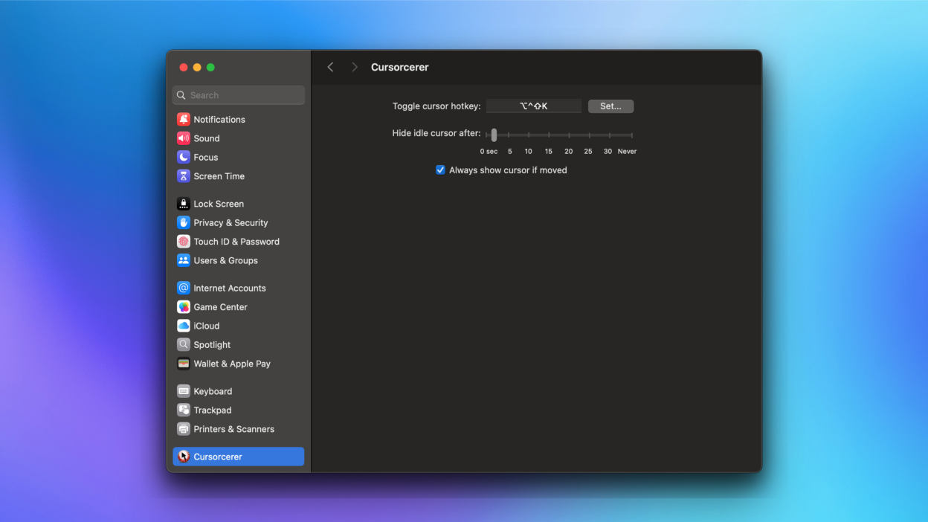
Task: Open the Wallet & Apple Pay label
Action: point(232,364)
